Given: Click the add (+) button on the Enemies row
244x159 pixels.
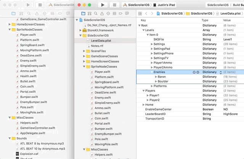Looking at the screenshot, I should tap(194, 72).
